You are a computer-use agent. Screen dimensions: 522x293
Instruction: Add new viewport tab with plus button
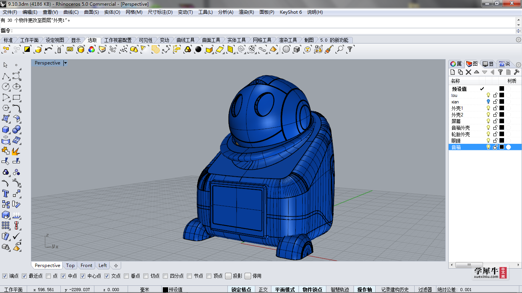coord(116,266)
